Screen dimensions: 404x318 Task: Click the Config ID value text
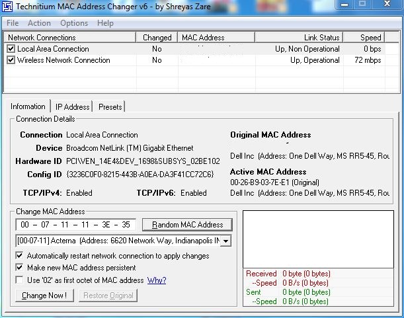click(140, 175)
